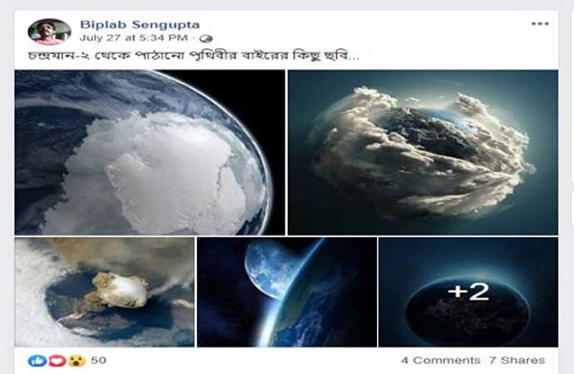Open the Antarctica ice from space photo

150,152
